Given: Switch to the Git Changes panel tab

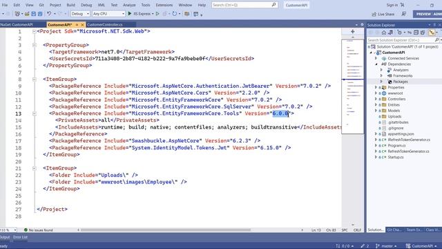Looking at the screenshot, I should point(394,230).
